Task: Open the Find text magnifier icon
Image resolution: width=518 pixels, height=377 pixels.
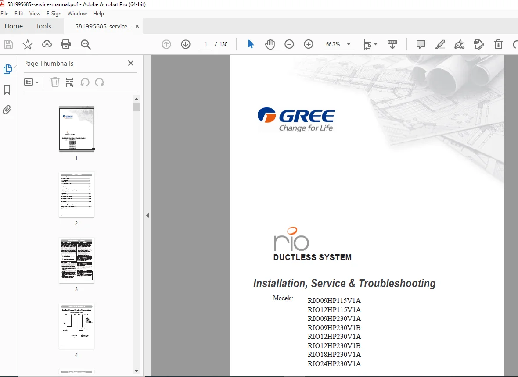Action: click(x=86, y=44)
